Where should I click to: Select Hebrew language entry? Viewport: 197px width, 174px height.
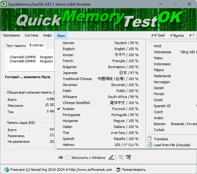click(x=100, y=145)
